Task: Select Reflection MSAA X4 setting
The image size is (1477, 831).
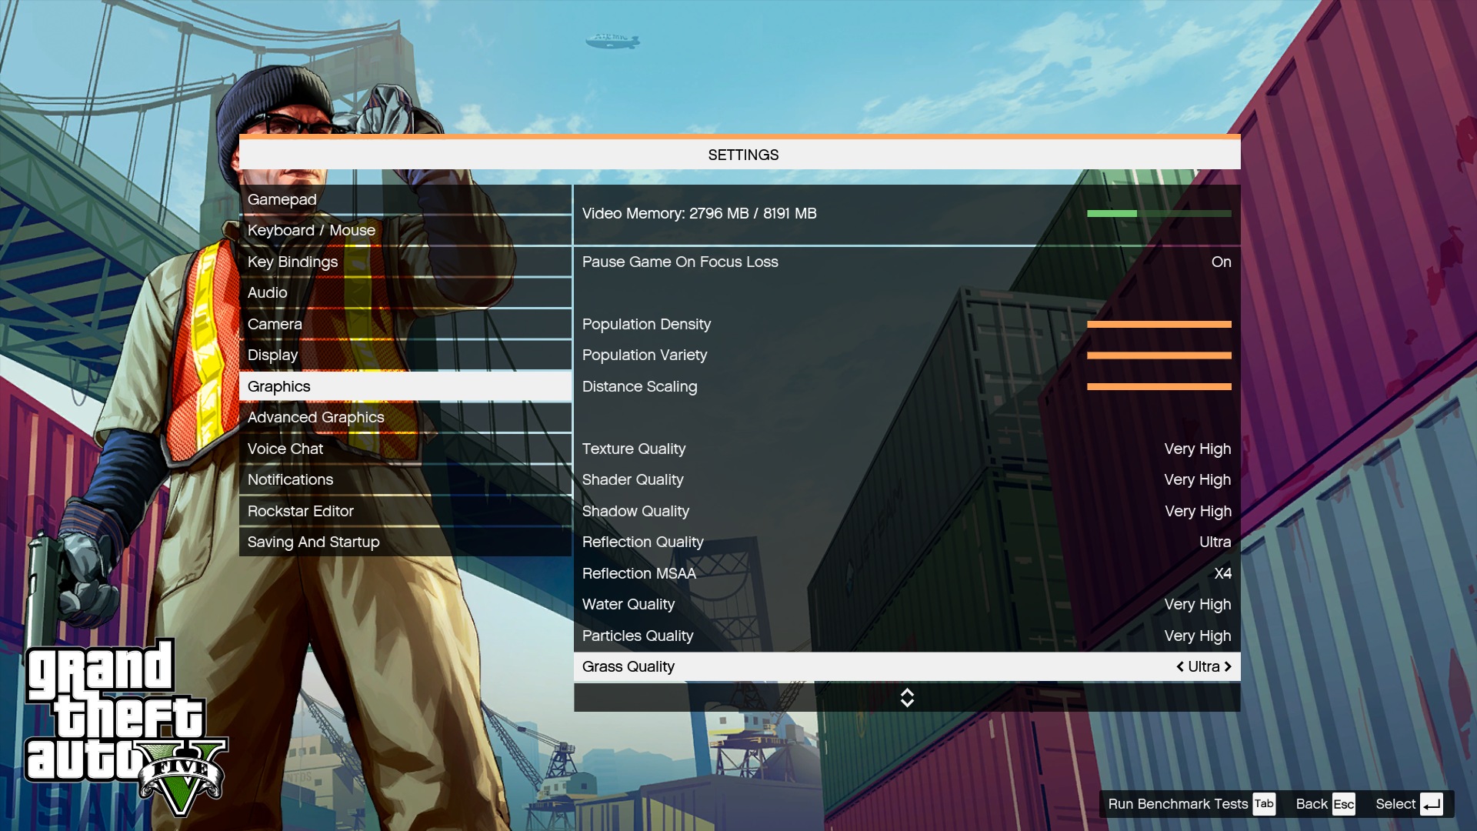Action: tap(906, 573)
